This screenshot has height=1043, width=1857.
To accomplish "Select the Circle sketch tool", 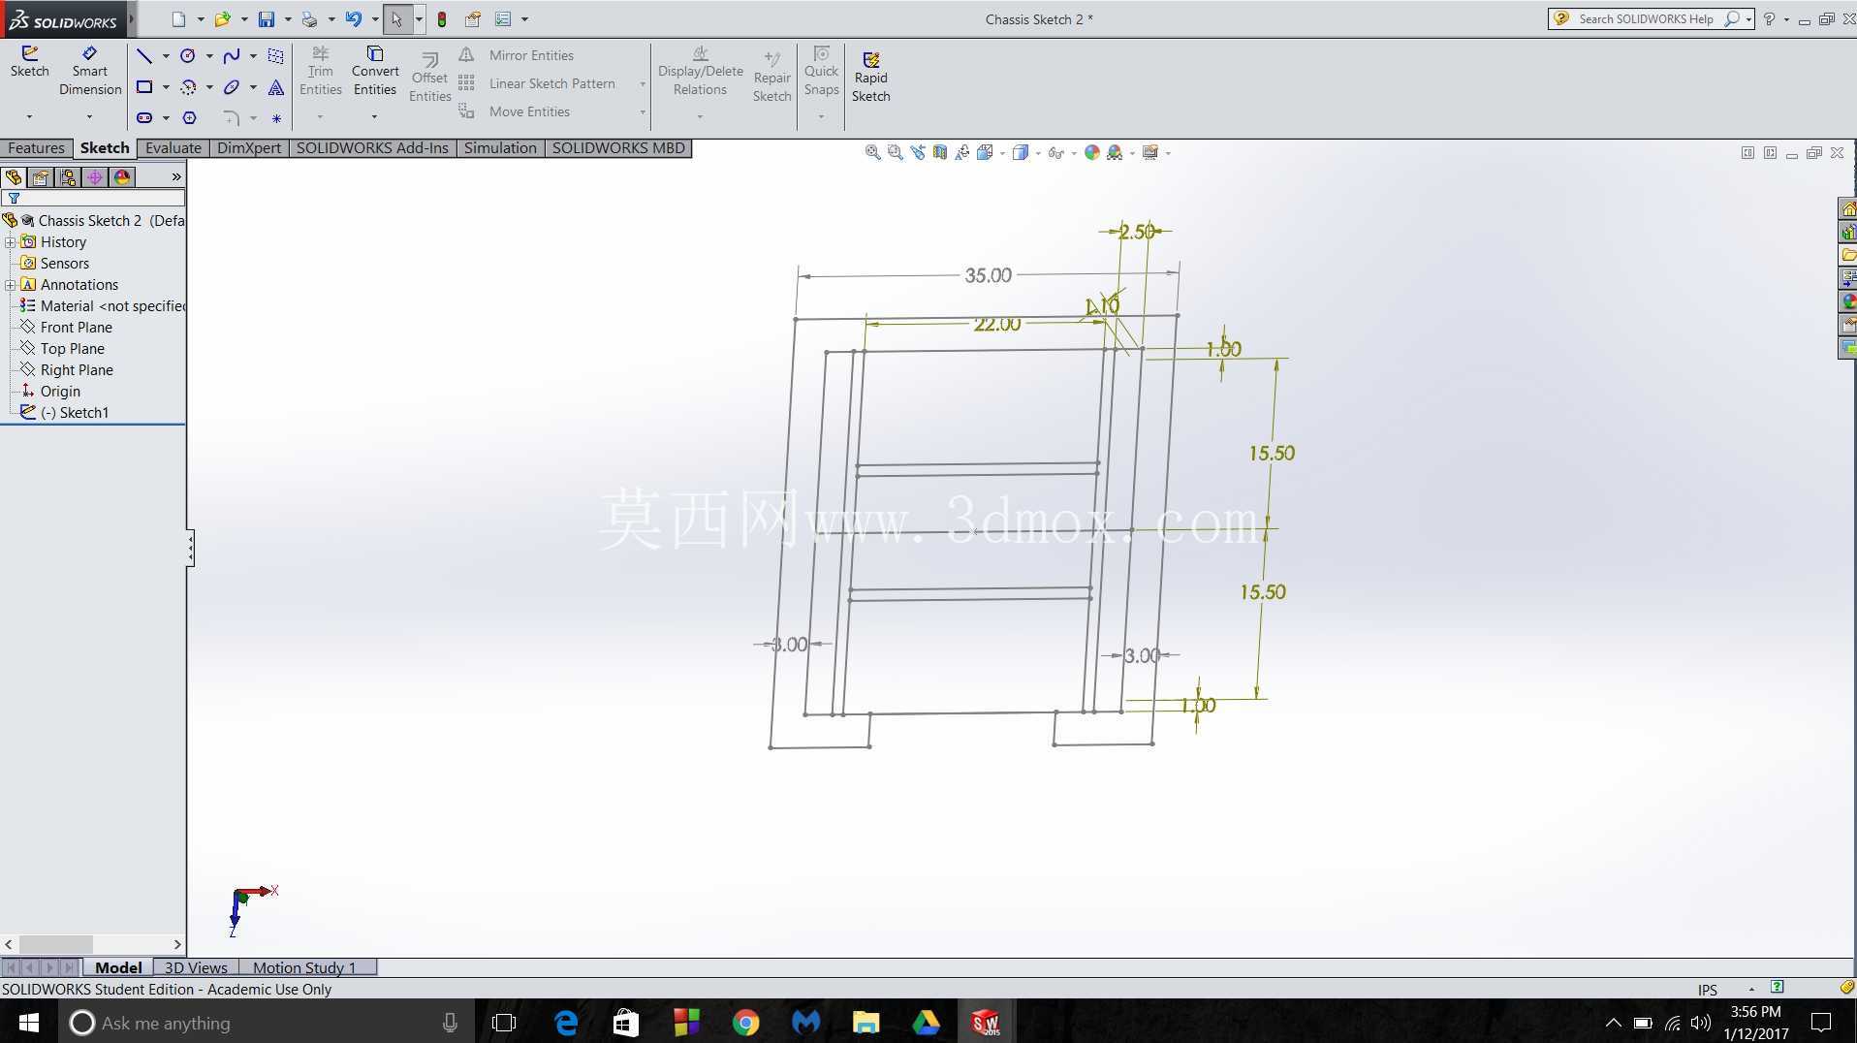I will click(x=188, y=56).
